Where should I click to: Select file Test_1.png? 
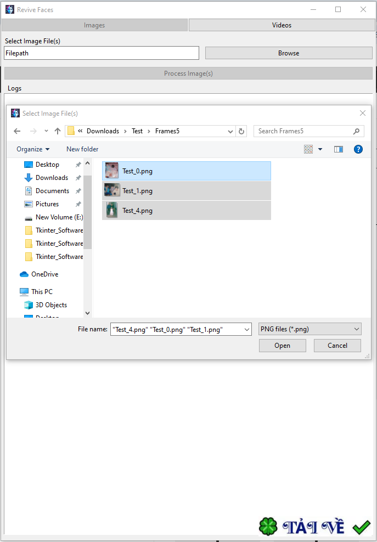point(187,191)
